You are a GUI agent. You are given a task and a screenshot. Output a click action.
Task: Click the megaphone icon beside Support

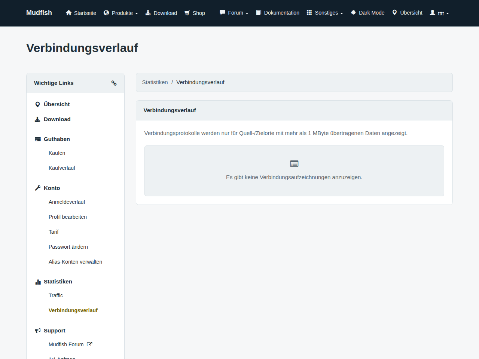coord(38,331)
